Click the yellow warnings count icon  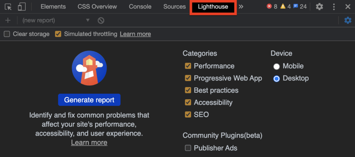tap(283, 6)
